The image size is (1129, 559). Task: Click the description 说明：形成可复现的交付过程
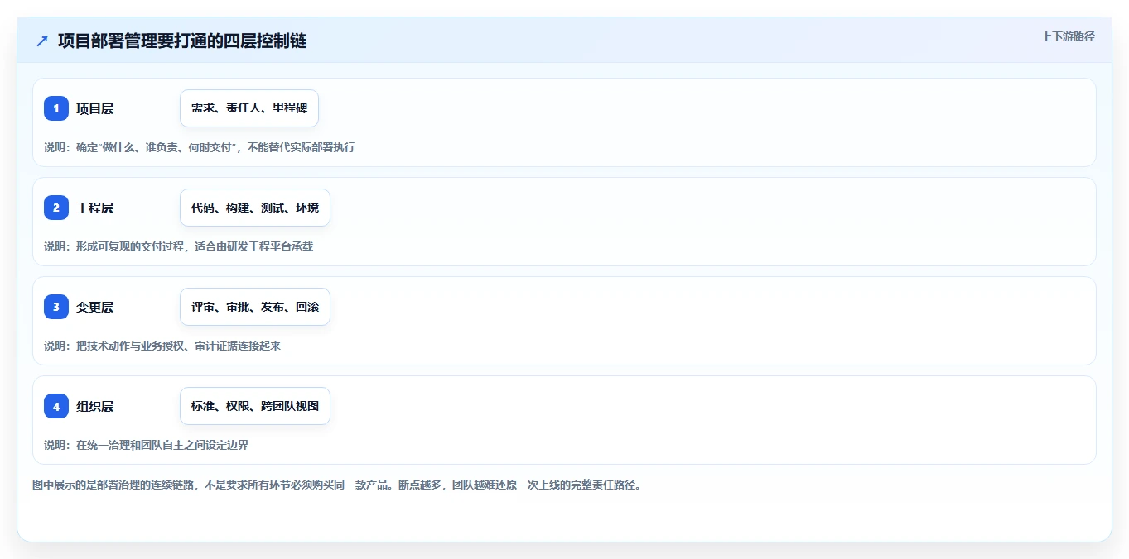178,246
